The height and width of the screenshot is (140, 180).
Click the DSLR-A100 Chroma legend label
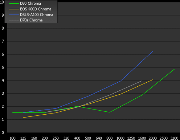coord(37,15)
